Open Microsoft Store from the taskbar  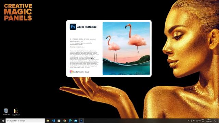point(59,121)
